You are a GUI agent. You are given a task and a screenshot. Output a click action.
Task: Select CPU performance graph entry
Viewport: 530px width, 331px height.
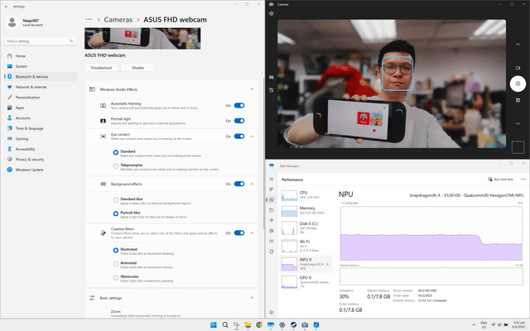(x=306, y=195)
